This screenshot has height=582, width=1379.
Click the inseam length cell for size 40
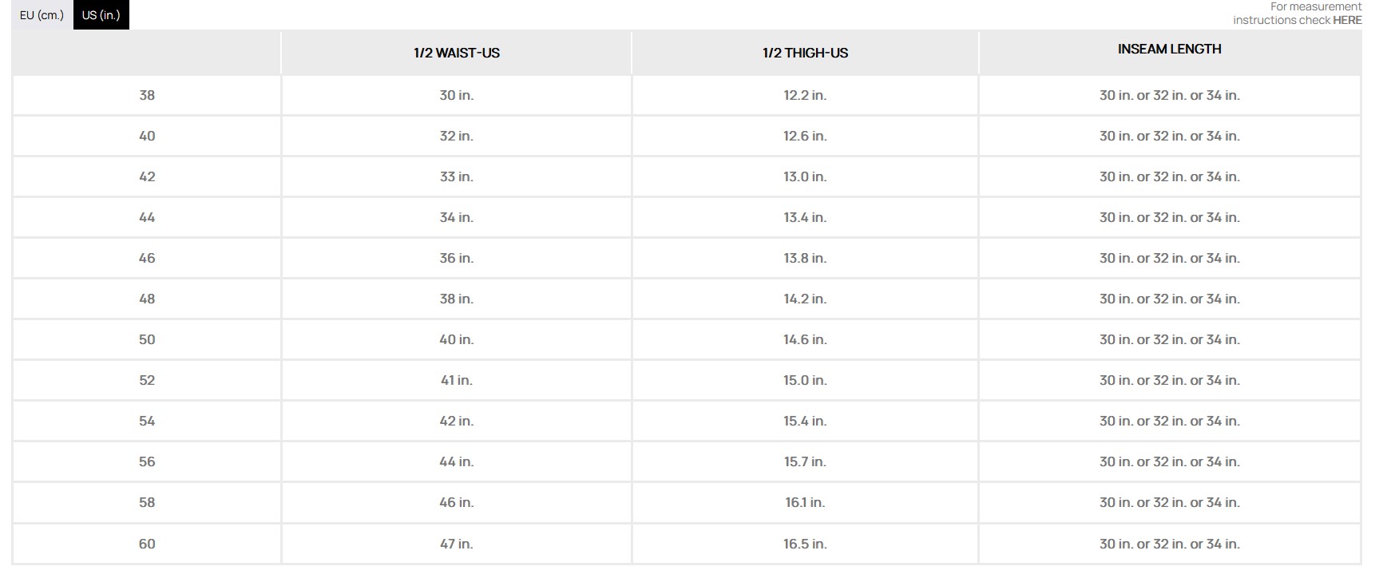click(1169, 137)
